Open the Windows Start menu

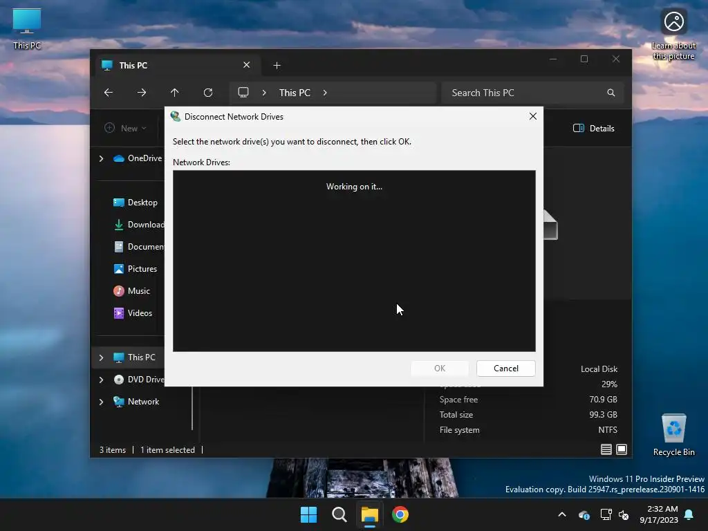[309, 514]
